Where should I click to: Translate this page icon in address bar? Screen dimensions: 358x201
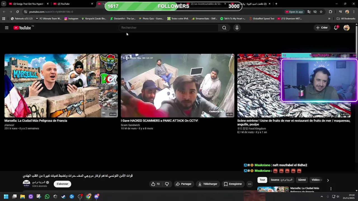pyautogui.click(x=309, y=12)
